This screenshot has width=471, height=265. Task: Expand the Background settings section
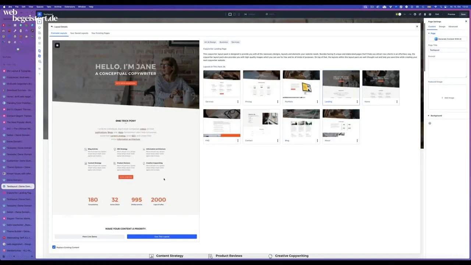436,116
